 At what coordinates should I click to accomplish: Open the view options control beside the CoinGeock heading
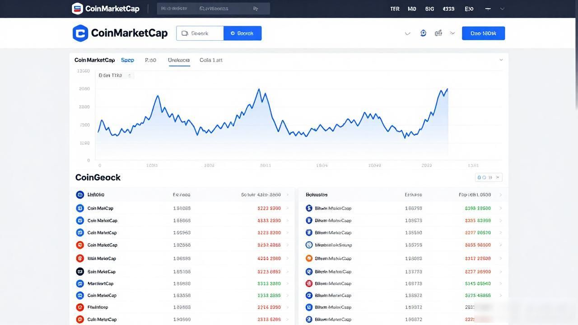[489, 177]
